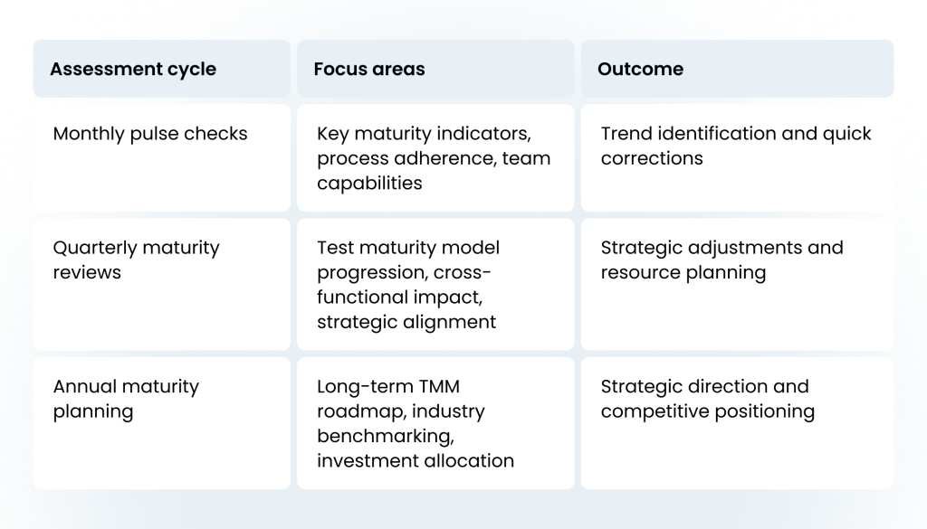The width and height of the screenshot is (927, 529).
Task: Click the text 'strategic alignment'
Action: pyautogui.click(x=406, y=322)
